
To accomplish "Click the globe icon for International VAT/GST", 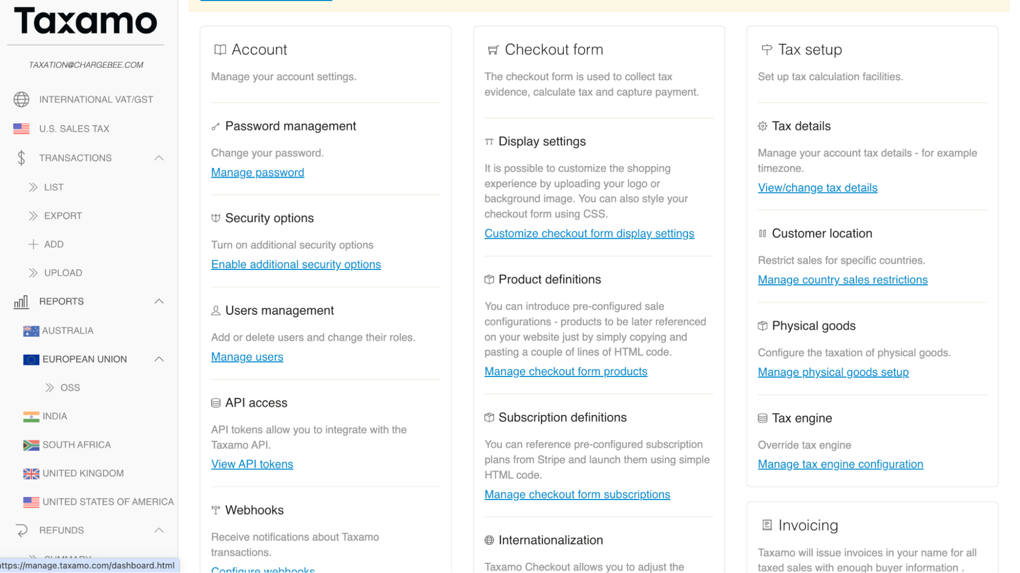I will tap(21, 99).
